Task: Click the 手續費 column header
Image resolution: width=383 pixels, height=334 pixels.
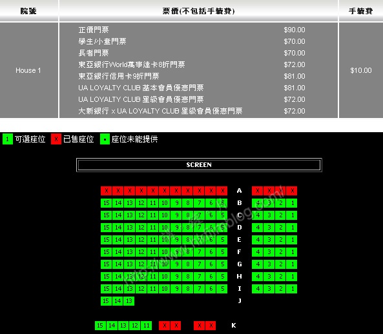Action: pos(360,11)
